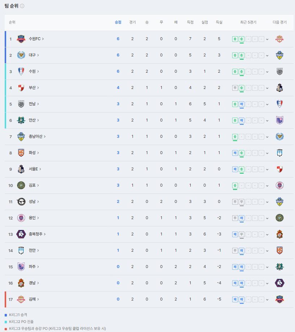Click the blue K리그1 승격 legend swatch
Viewport: 295px width, 332px height.
(x=6, y=315)
